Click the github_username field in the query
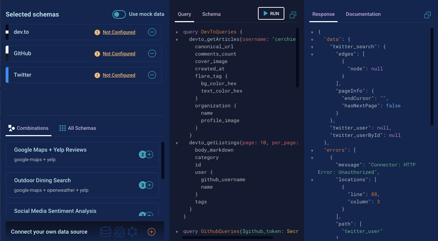 point(223,180)
